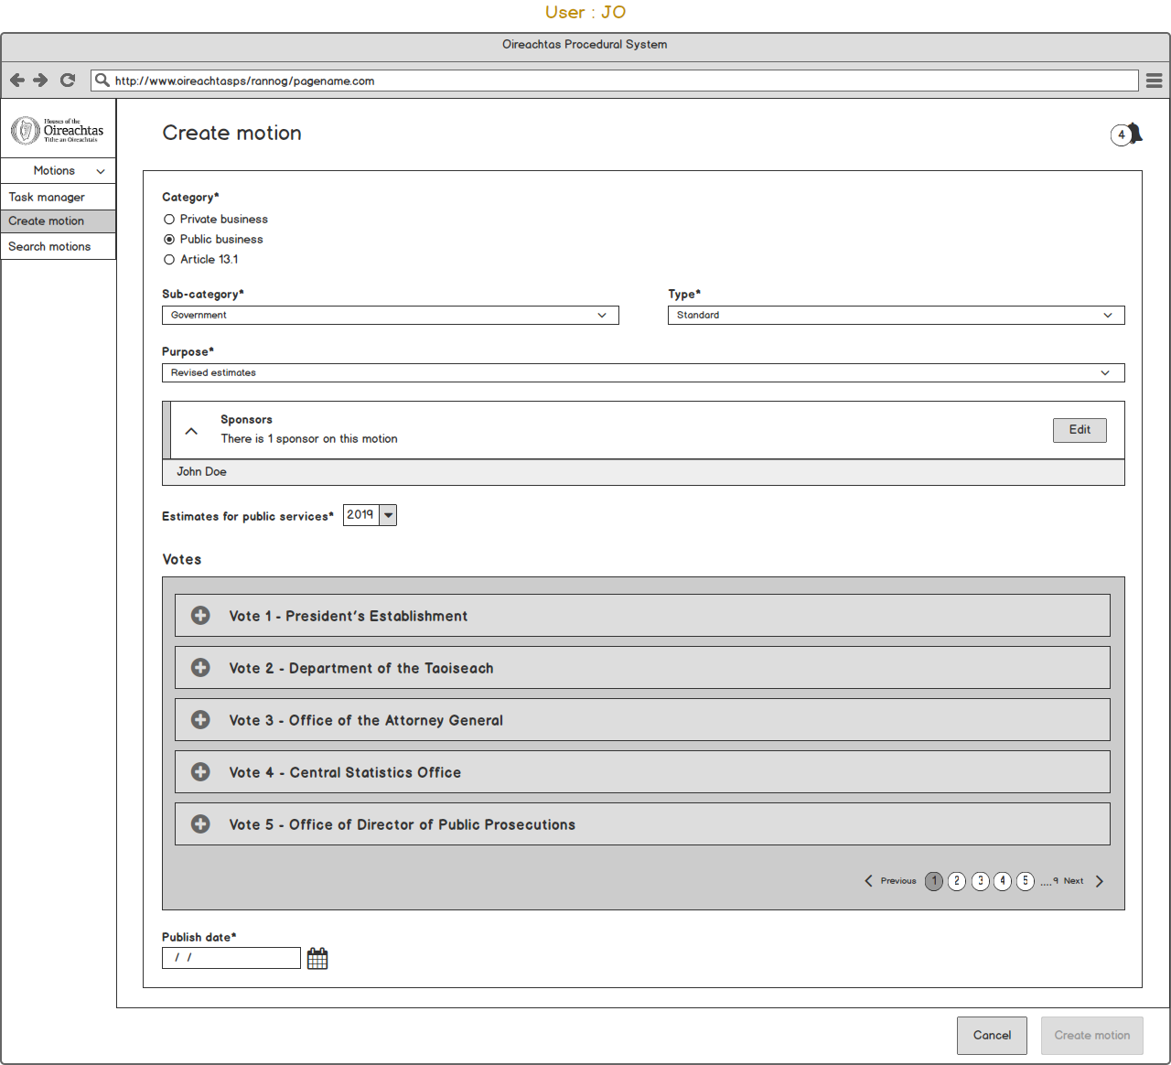Viewport: 1171px width, 1065px height.
Task: Click the search magnifier in address bar
Action: (102, 81)
